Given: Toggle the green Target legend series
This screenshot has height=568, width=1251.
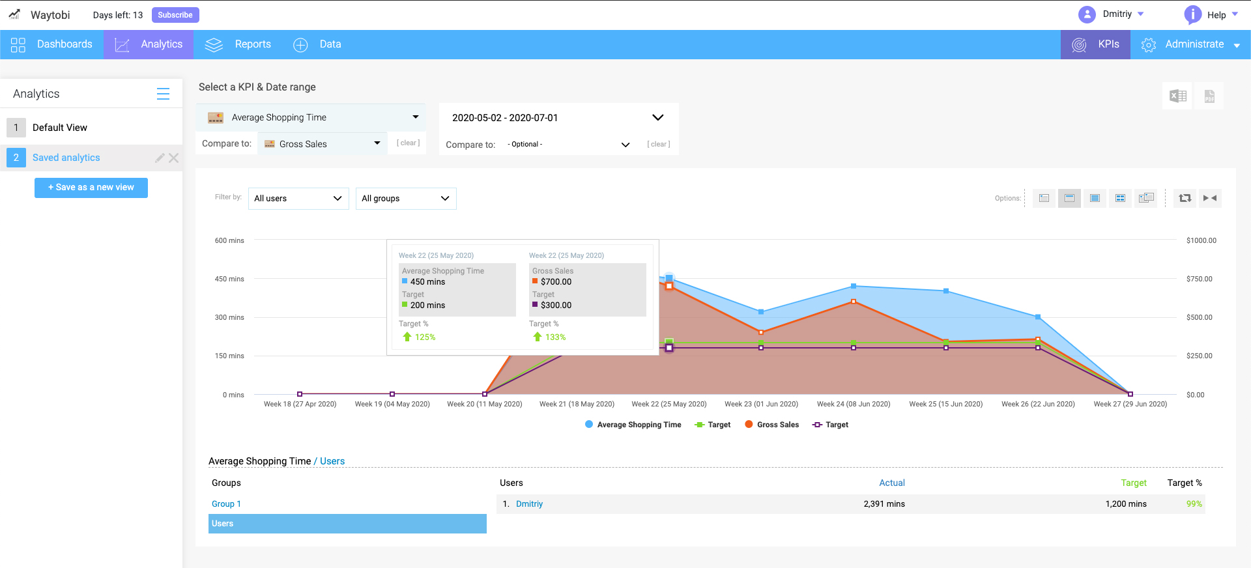Looking at the screenshot, I should tap(713, 425).
